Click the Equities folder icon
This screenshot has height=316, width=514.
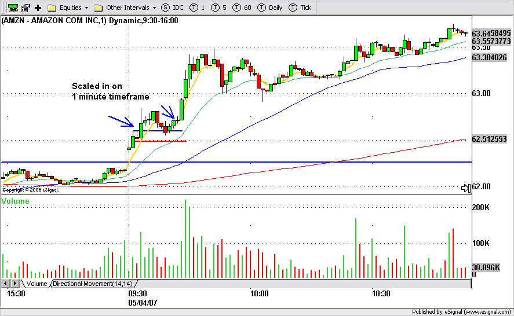coord(52,8)
